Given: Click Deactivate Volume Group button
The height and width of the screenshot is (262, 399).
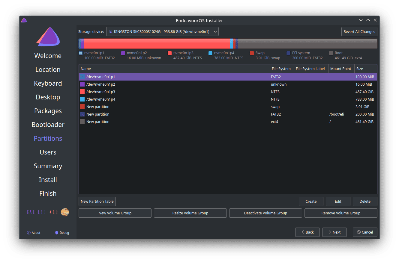Looking at the screenshot, I should (265, 213).
